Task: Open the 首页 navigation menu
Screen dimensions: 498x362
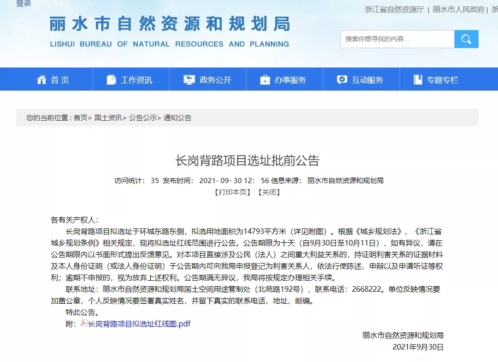Action: tap(46, 79)
